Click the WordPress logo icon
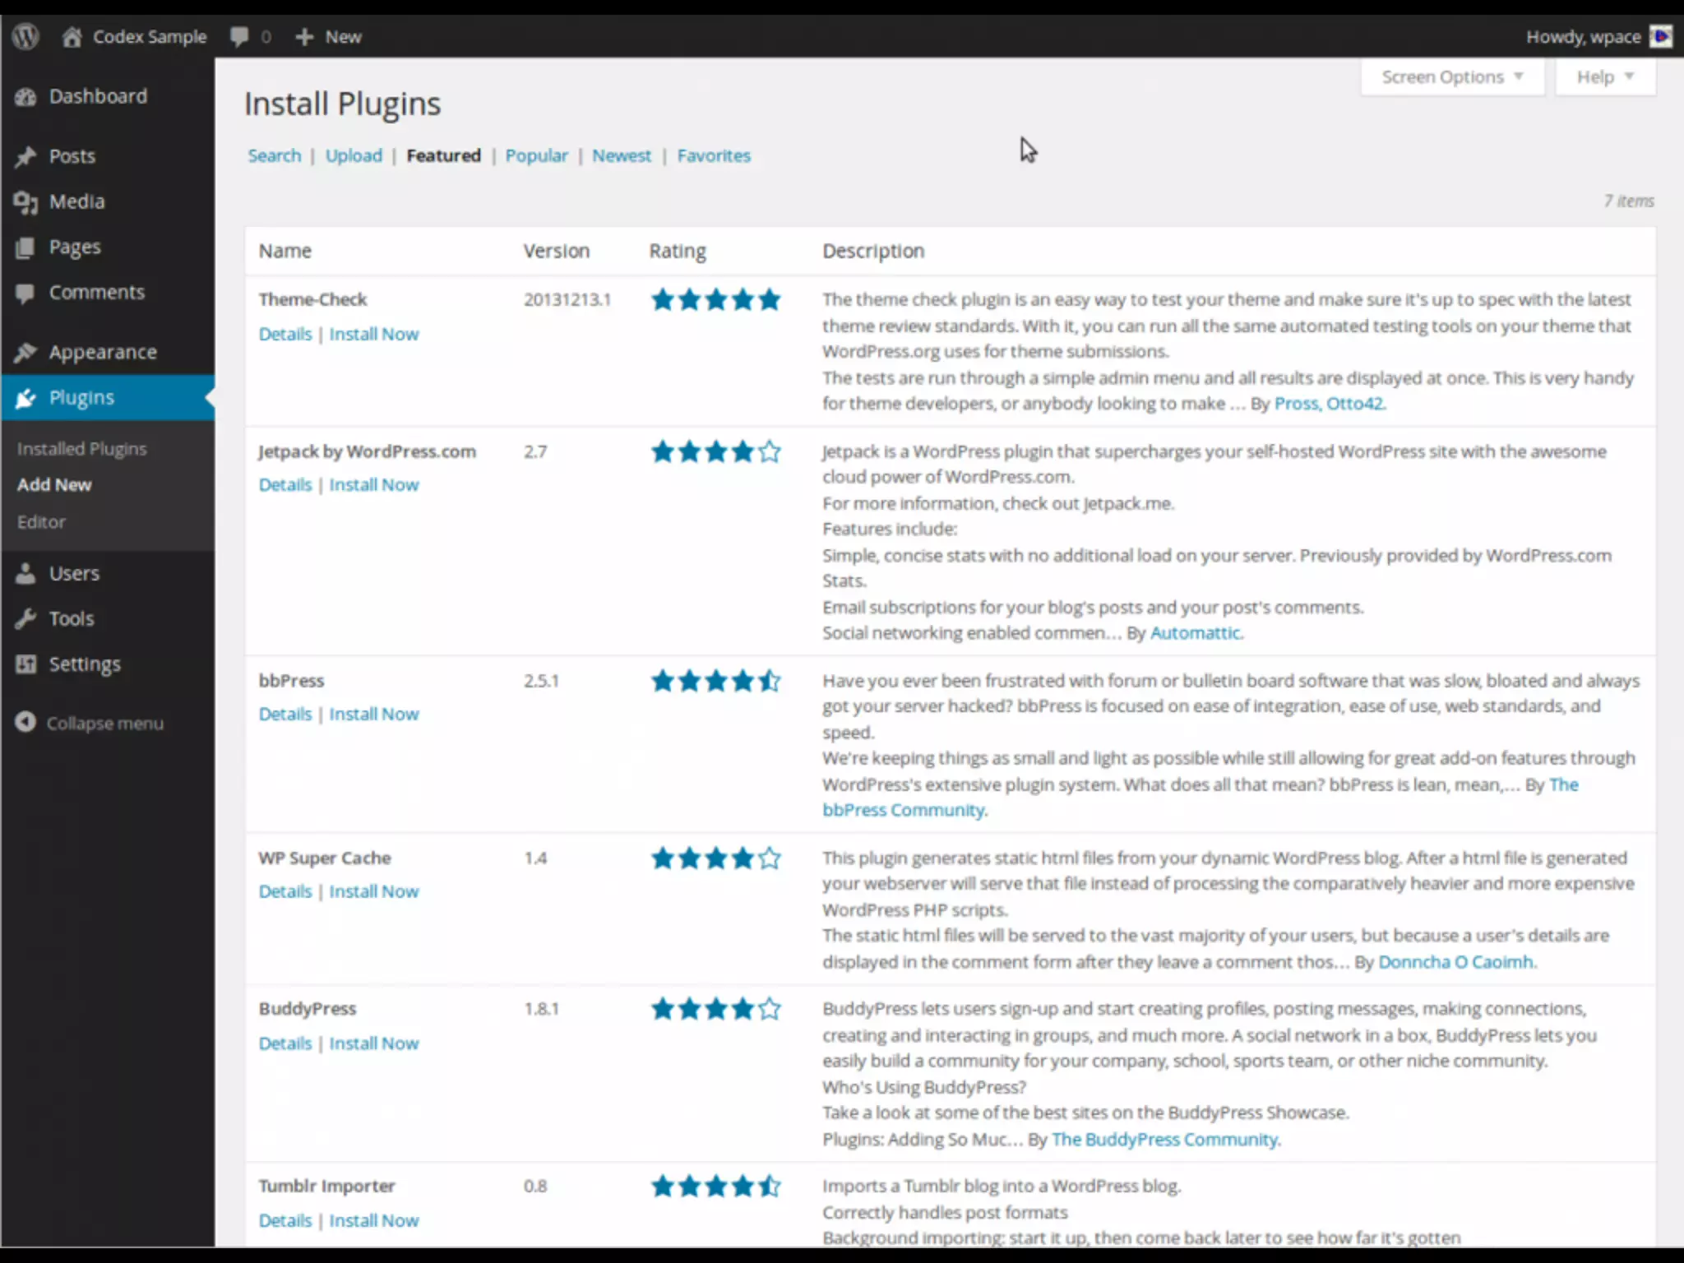 tap(26, 36)
